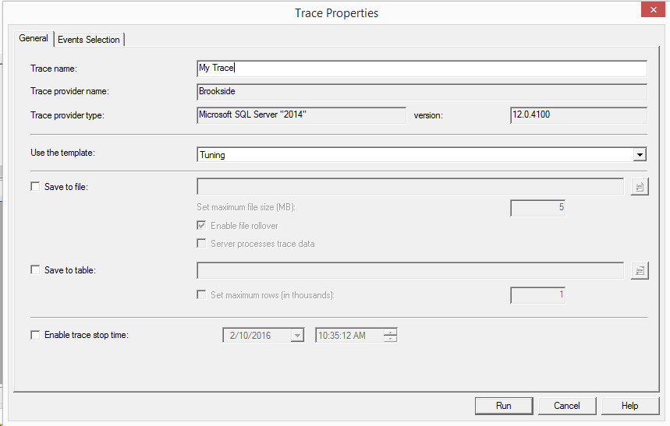This screenshot has height=426, width=670.
Task: Click the maximum file size field
Action: tap(537, 208)
